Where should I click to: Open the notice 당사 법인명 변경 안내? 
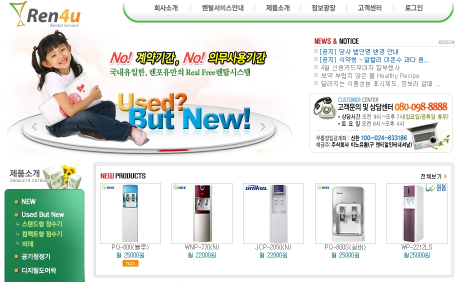pos(359,51)
